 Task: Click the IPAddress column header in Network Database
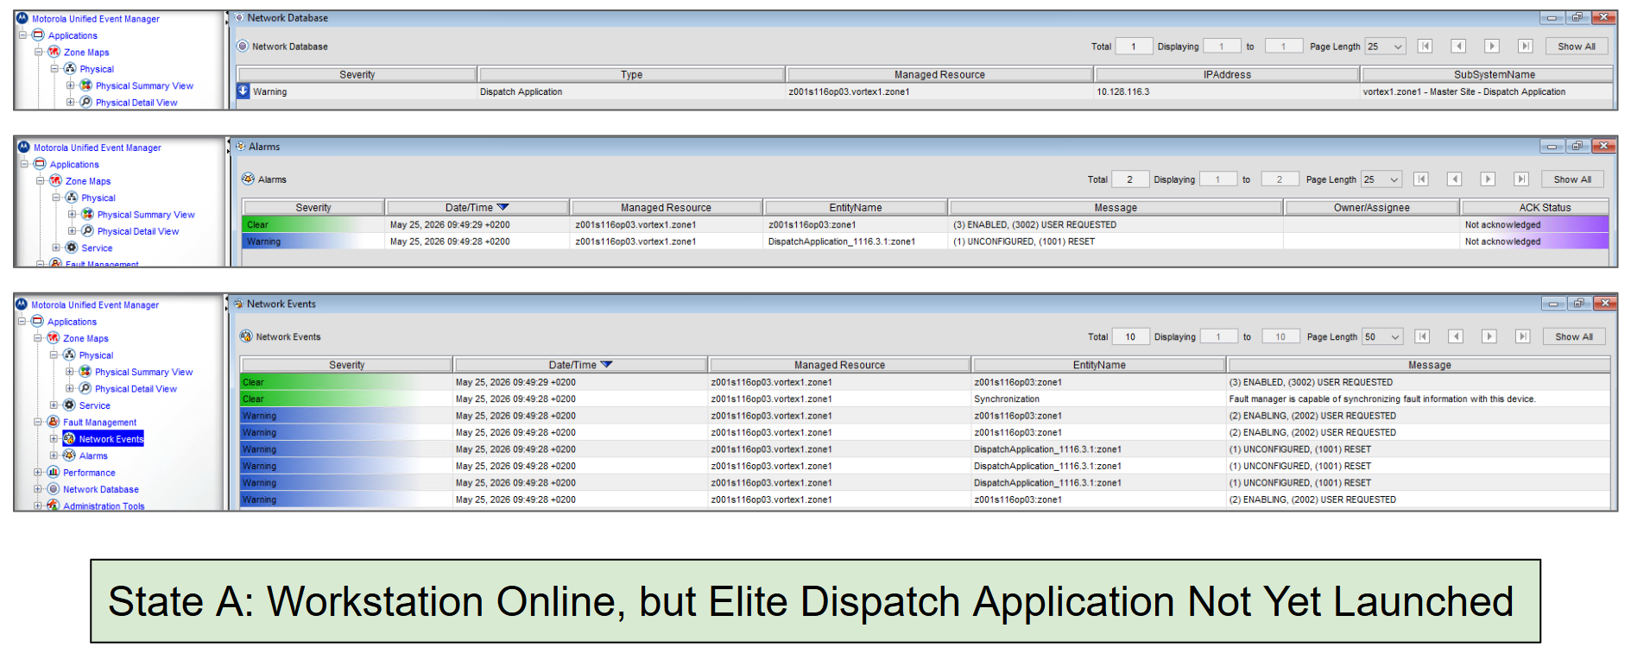pyautogui.click(x=1227, y=75)
